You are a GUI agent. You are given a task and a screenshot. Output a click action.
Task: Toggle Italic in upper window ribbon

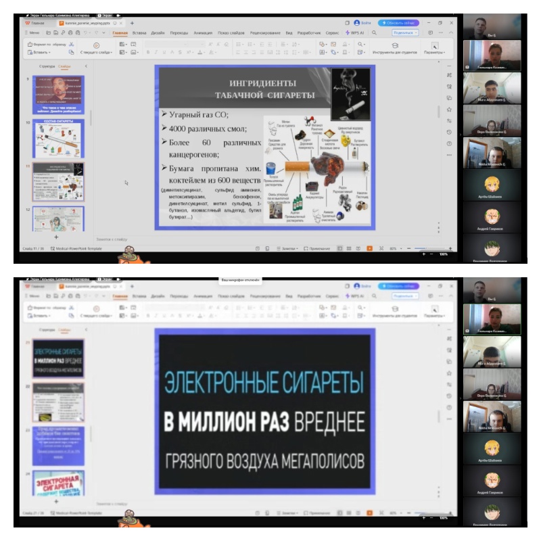(x=156, y=52)
